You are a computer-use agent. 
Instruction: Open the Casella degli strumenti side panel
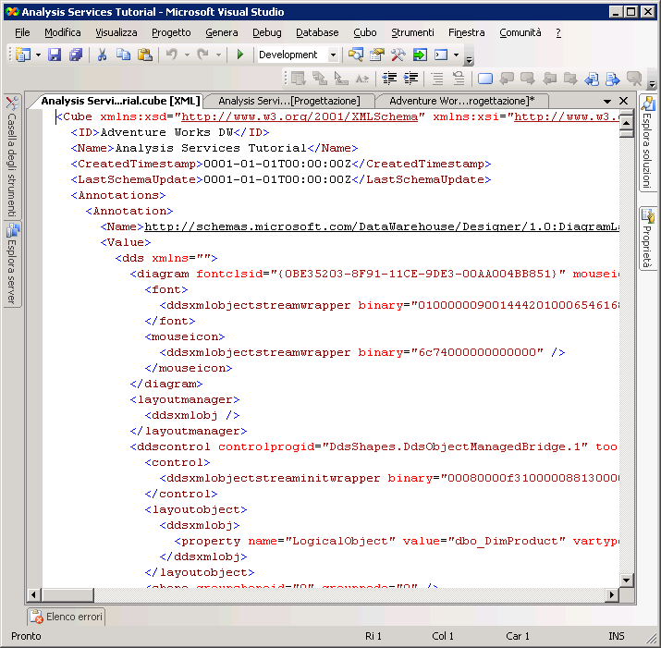click(12, 156)
